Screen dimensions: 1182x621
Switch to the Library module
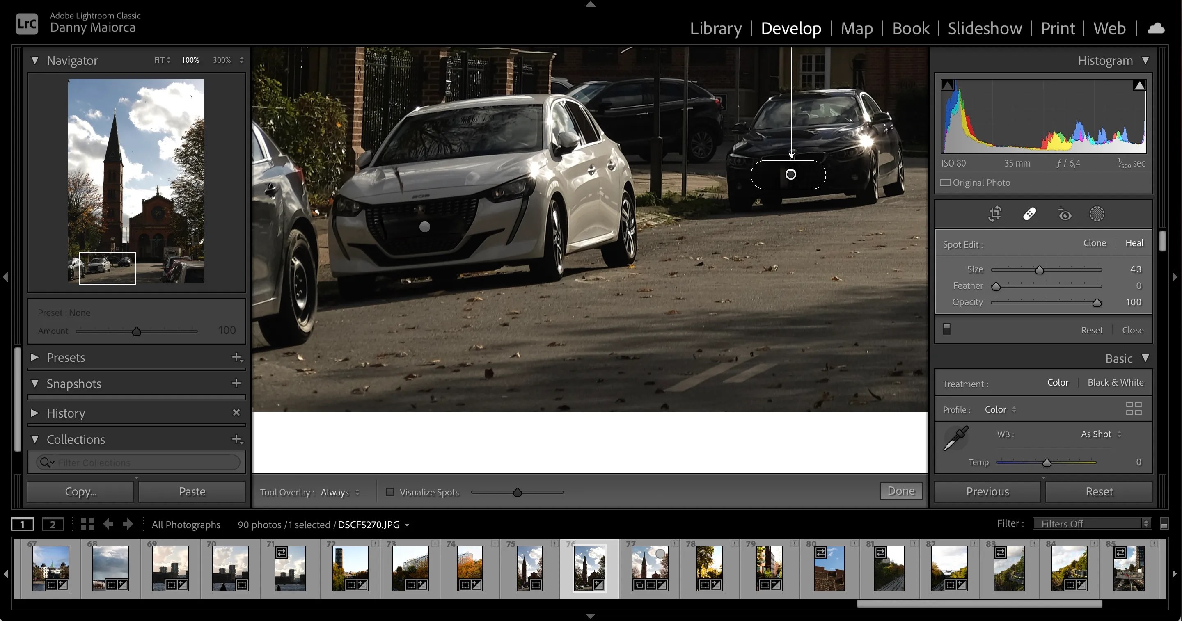point(716,28)
